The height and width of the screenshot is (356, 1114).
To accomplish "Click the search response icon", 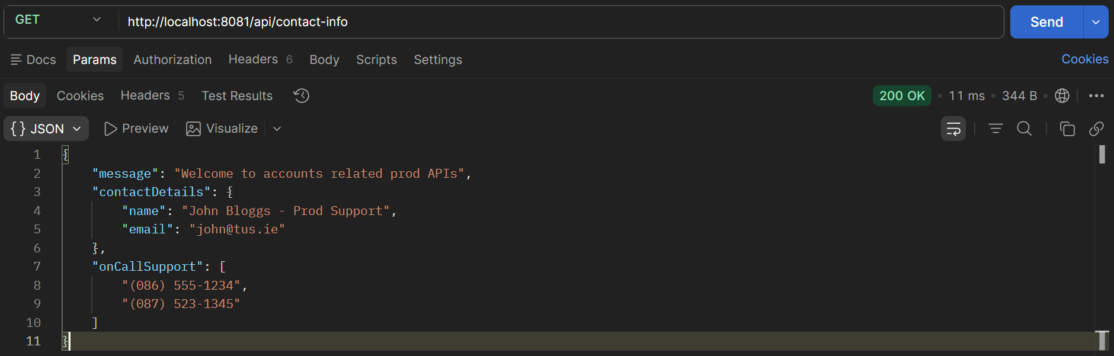I will [x=1024, y=129].
